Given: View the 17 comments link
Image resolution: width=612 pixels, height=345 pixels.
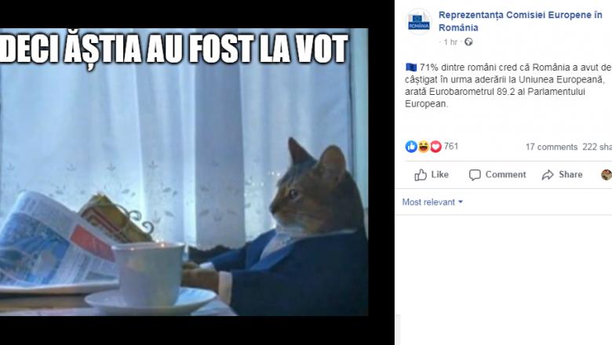Looking at the screenshot, I should pos(551,147).
